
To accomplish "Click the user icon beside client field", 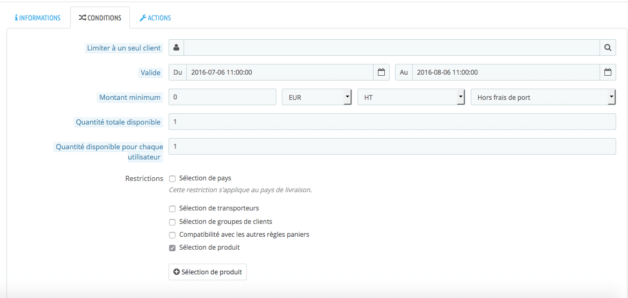I will point(176,48).
